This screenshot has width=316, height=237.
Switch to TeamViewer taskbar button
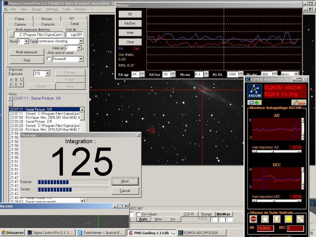point(101,233)
